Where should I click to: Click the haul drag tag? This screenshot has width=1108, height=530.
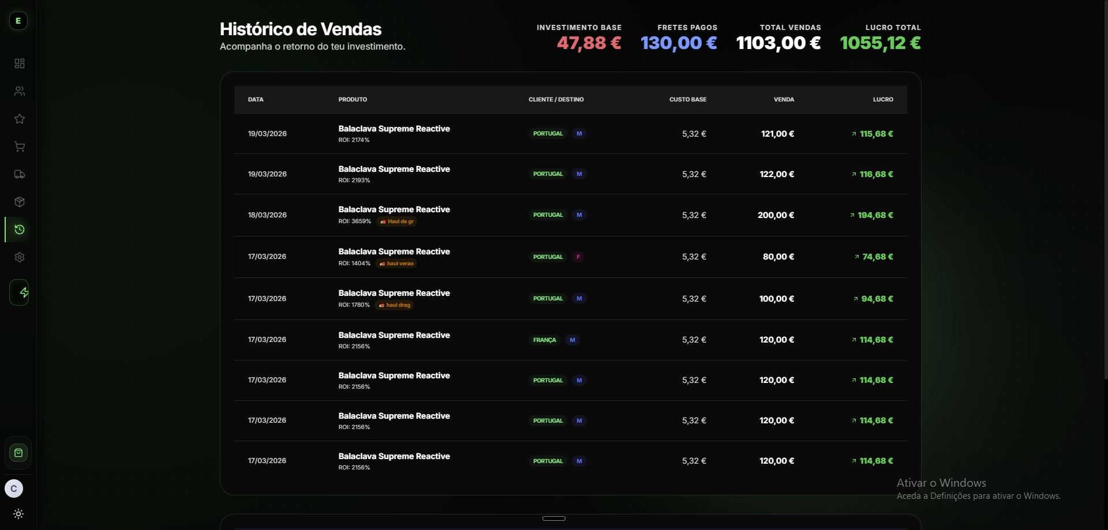pyautogui.click(x=395, y=305)
